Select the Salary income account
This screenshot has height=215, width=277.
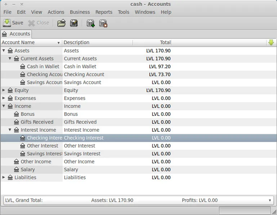(28, 169)
